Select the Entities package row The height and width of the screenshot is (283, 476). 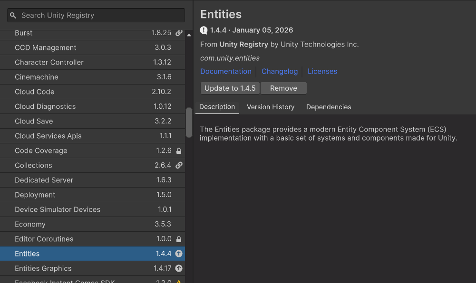(92, 254)
